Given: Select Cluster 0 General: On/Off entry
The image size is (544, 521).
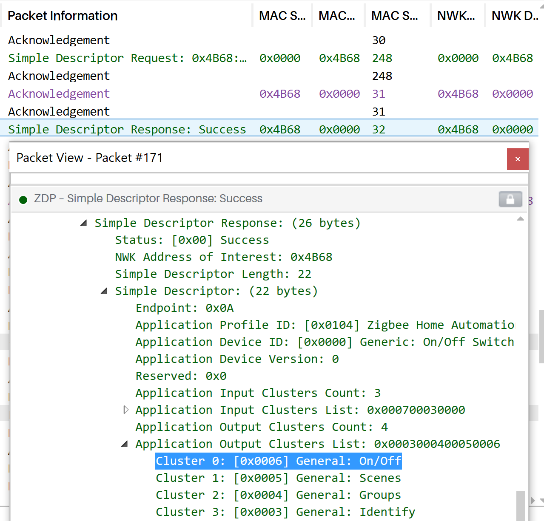Looking at the screenshot, I should (x=278, y=461).
